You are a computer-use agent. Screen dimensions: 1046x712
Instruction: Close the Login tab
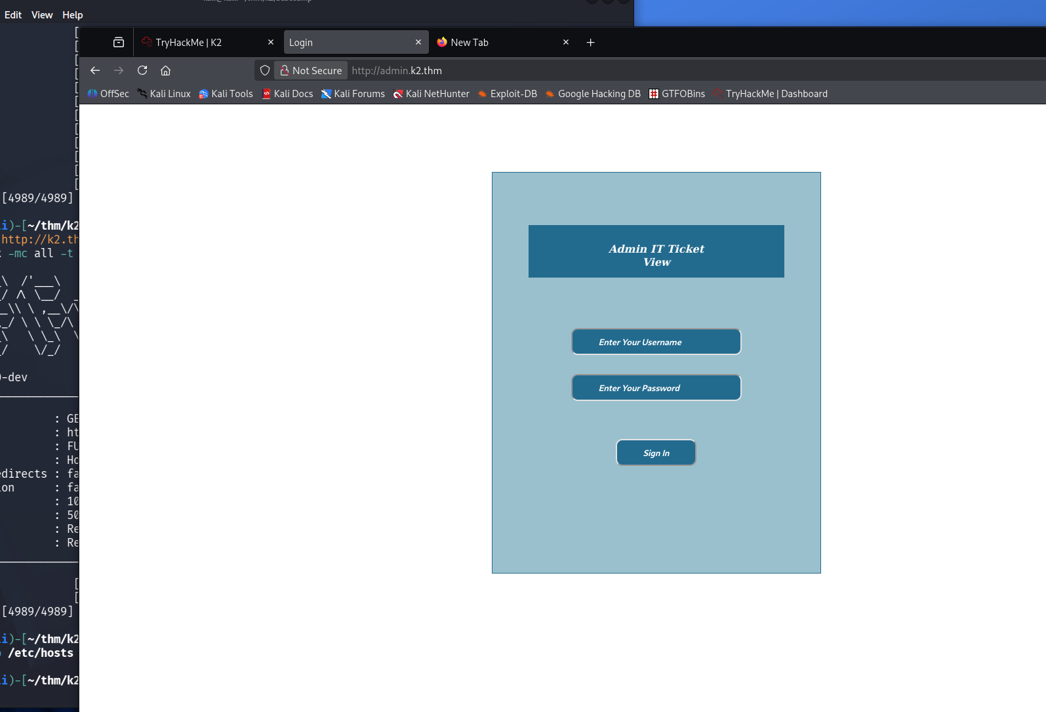(x=418, y=42)
